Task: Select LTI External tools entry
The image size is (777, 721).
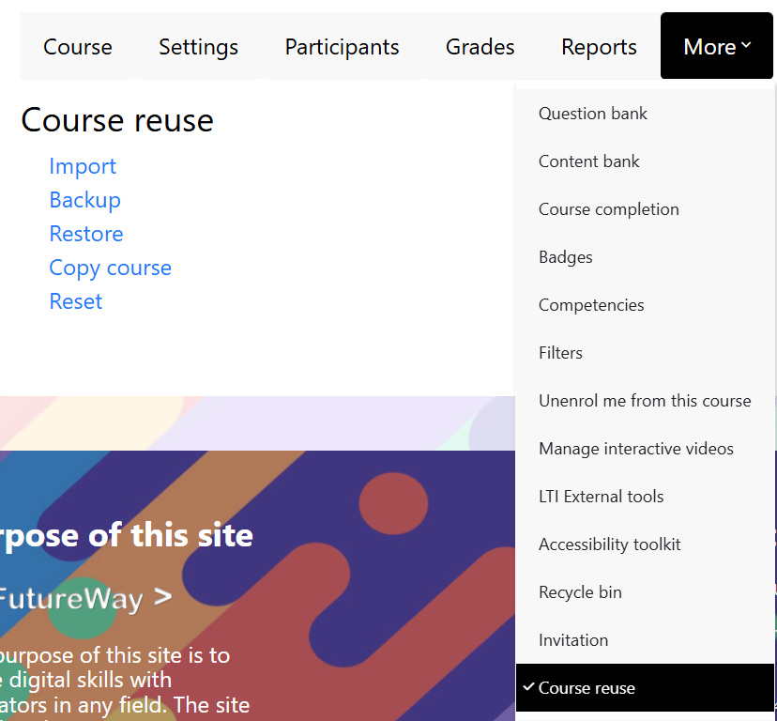Action: 645,497
